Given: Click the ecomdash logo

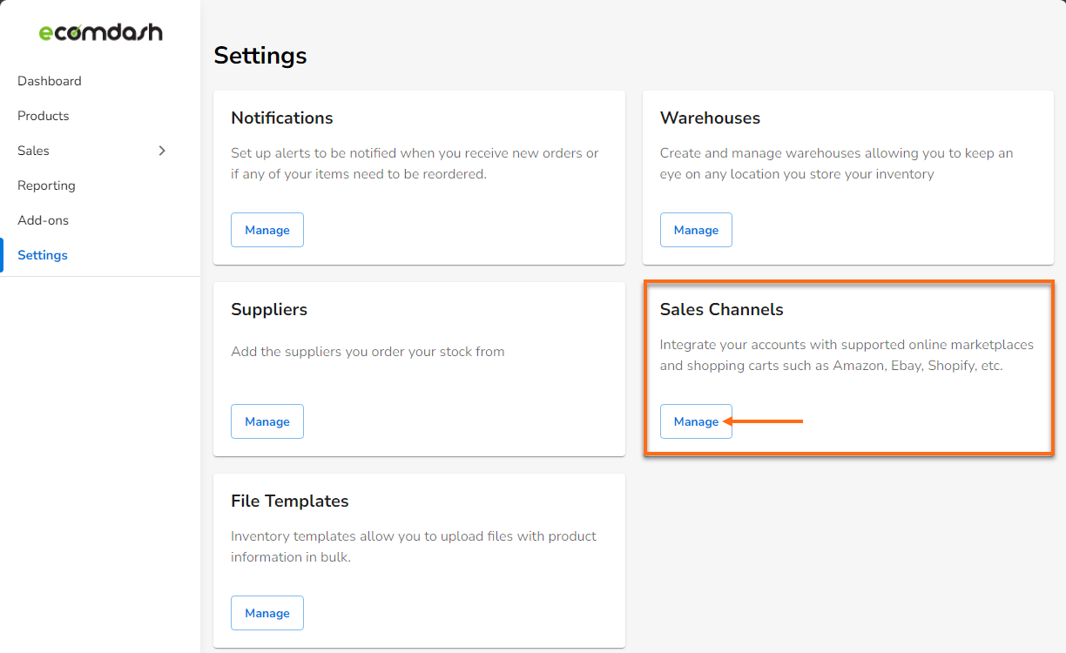Looking at the screenshot, I should pos(101,31).
